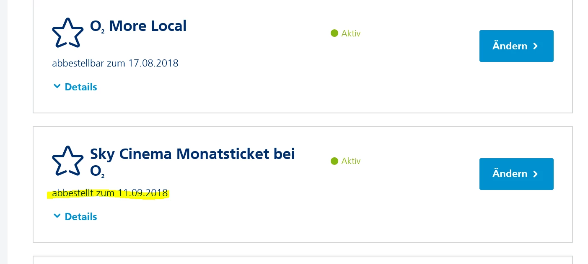Click the Aktiv label of Sky Cinema Monatsticket
The width and height of the screenshot is (588, 264).
pyautogui.click(x=351, y=161)
